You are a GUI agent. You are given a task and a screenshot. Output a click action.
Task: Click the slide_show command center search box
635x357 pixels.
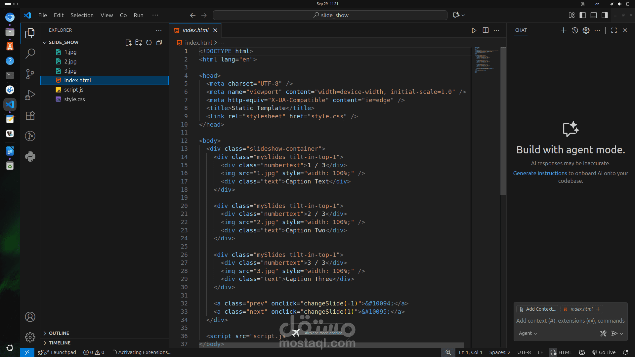(x=330, y=15)
